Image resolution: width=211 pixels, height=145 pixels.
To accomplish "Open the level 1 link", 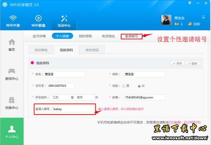I will point(181,24).
